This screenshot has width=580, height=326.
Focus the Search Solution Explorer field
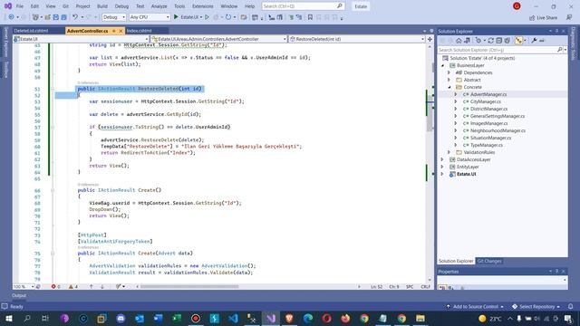(498, 50)
